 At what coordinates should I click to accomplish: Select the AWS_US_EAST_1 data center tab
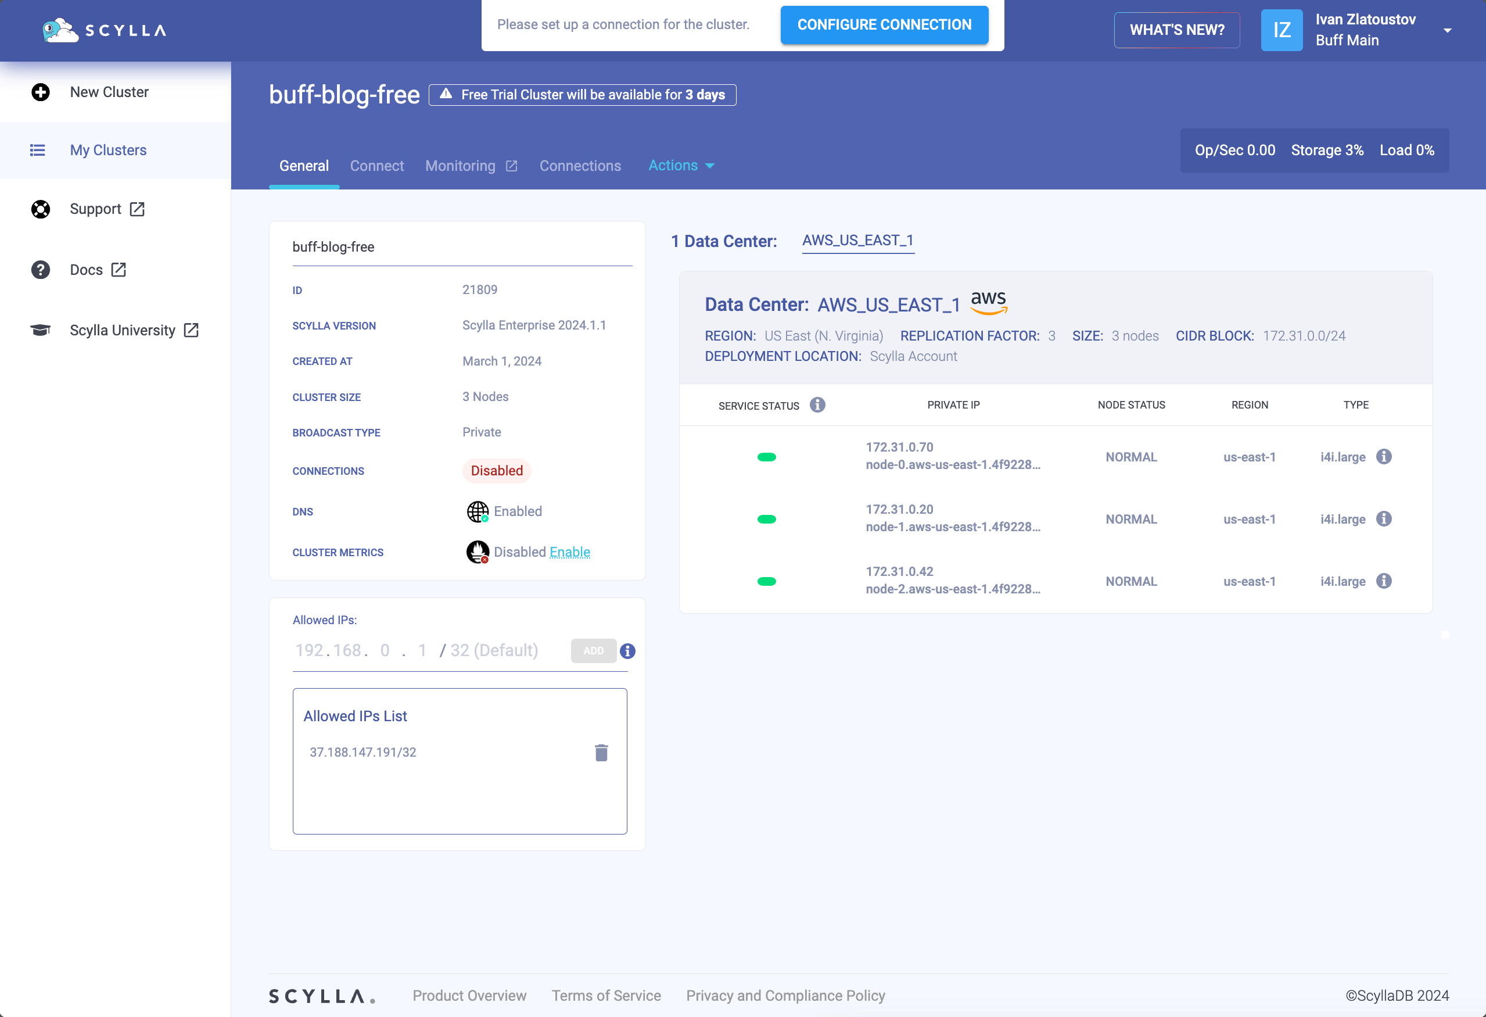857,241
